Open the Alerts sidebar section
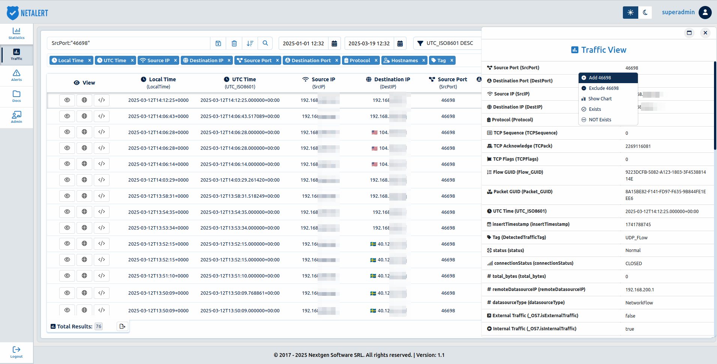 16,76
